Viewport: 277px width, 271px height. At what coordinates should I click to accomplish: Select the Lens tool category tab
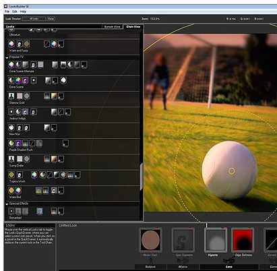point(229,267)
